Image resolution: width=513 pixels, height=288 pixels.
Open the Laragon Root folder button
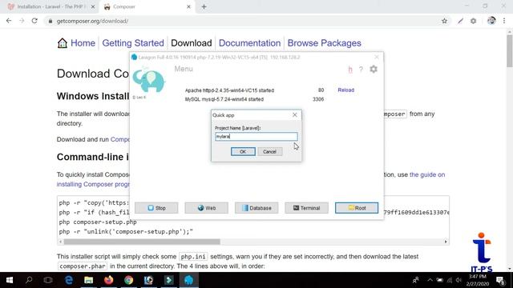pyautogui.click(x=357, y=208)
